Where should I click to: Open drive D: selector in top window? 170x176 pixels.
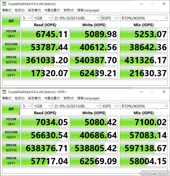pyautogui.click(x=77, y=18)
